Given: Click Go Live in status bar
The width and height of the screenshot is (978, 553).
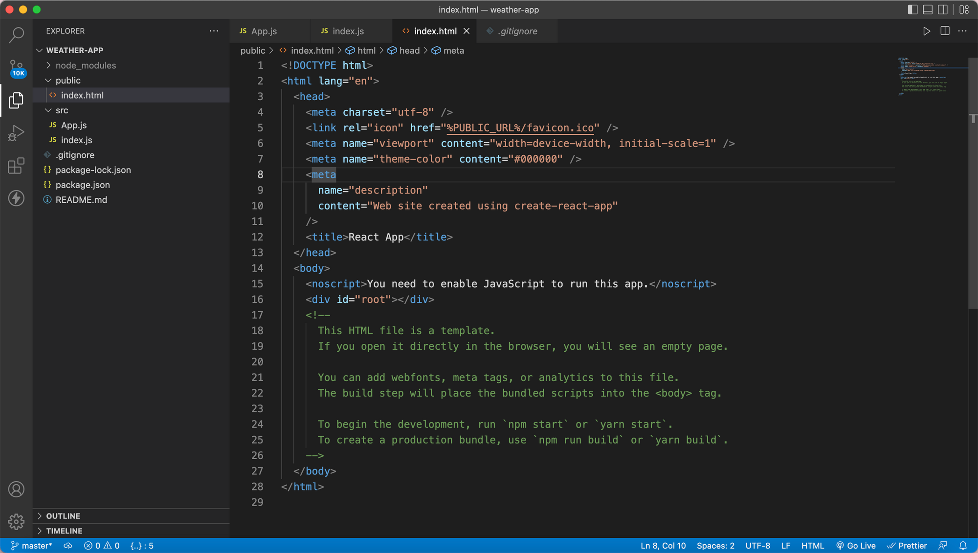Looking at the screenshot, I should (x=856, y=546).
